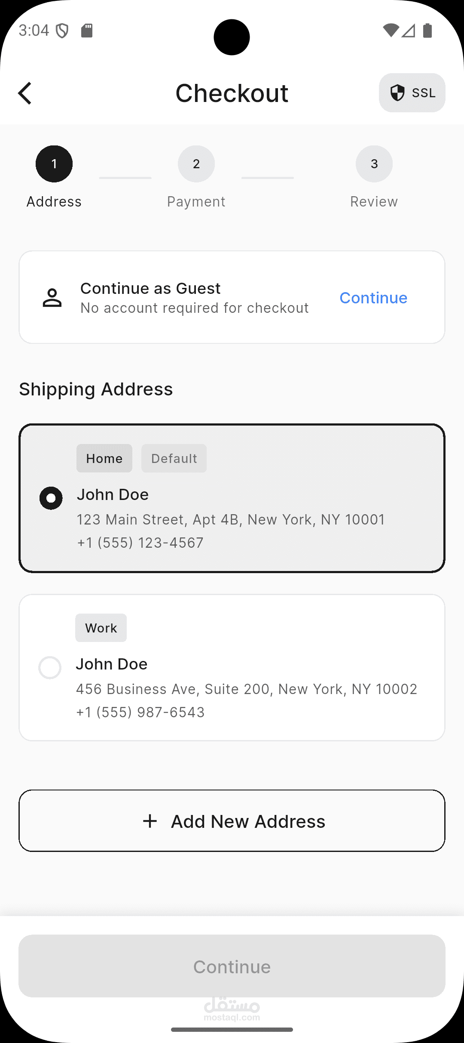
Task: Tap the SD card status icon
Action: (87, 31)
